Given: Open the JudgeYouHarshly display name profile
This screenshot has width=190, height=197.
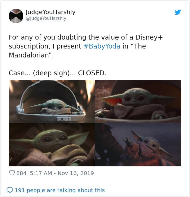Looking at the screenshot, I should click(50, 12).
